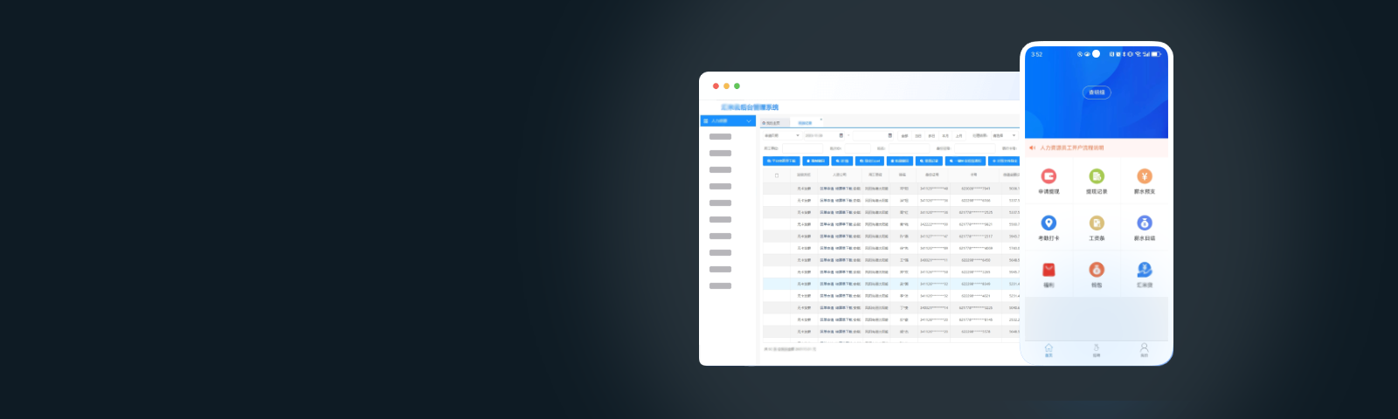
Task: Open the 申请日期 filter dropdown
Action: pos(782,135)
